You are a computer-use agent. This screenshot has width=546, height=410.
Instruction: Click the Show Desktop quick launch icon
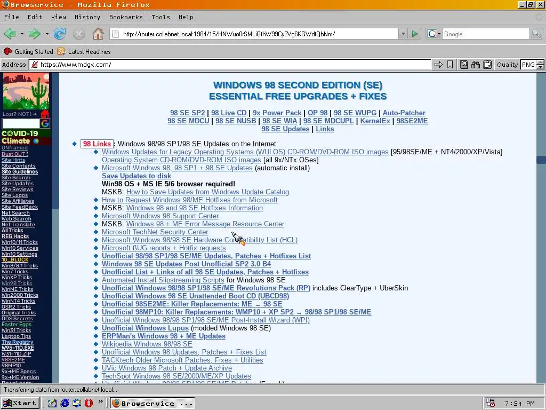click(52, 403)
